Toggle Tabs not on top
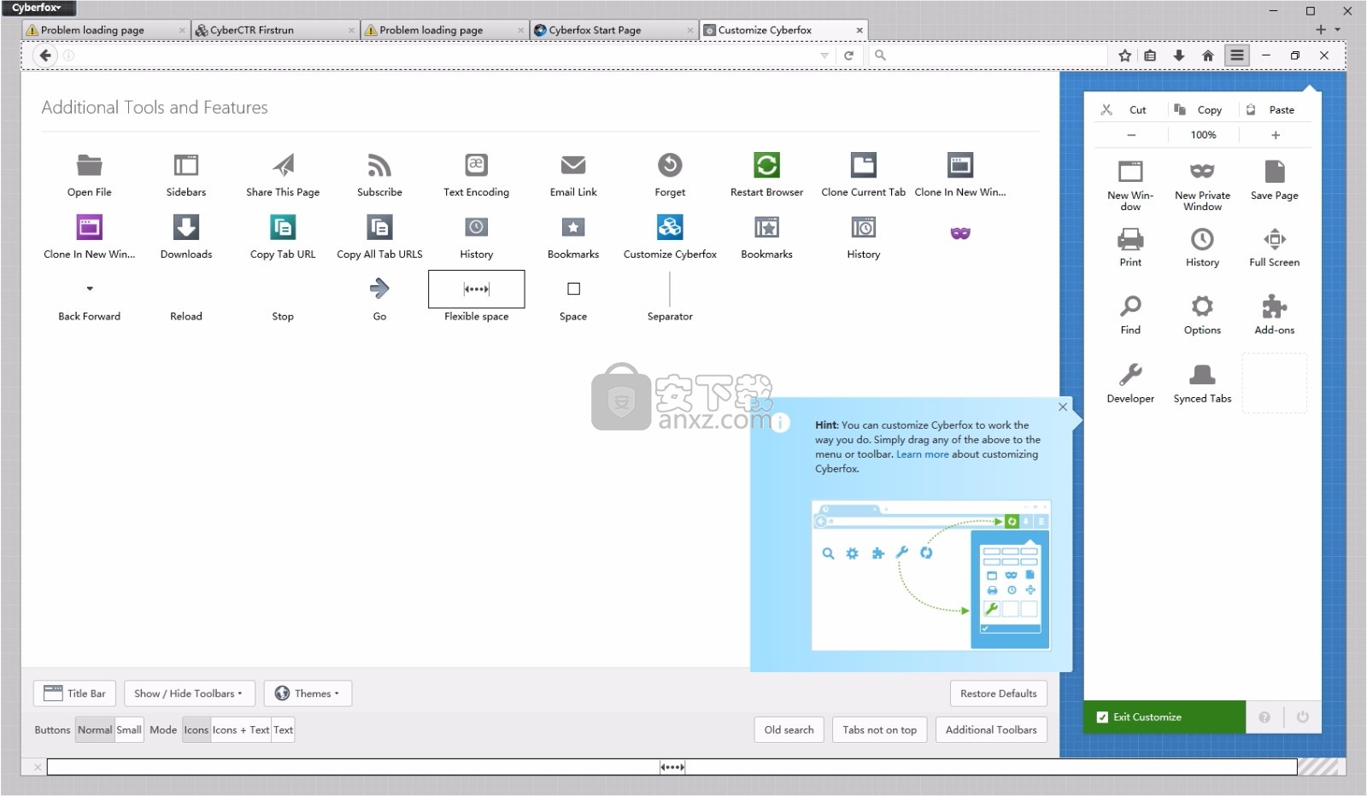 pyautogui.click(x=879, y=730)
